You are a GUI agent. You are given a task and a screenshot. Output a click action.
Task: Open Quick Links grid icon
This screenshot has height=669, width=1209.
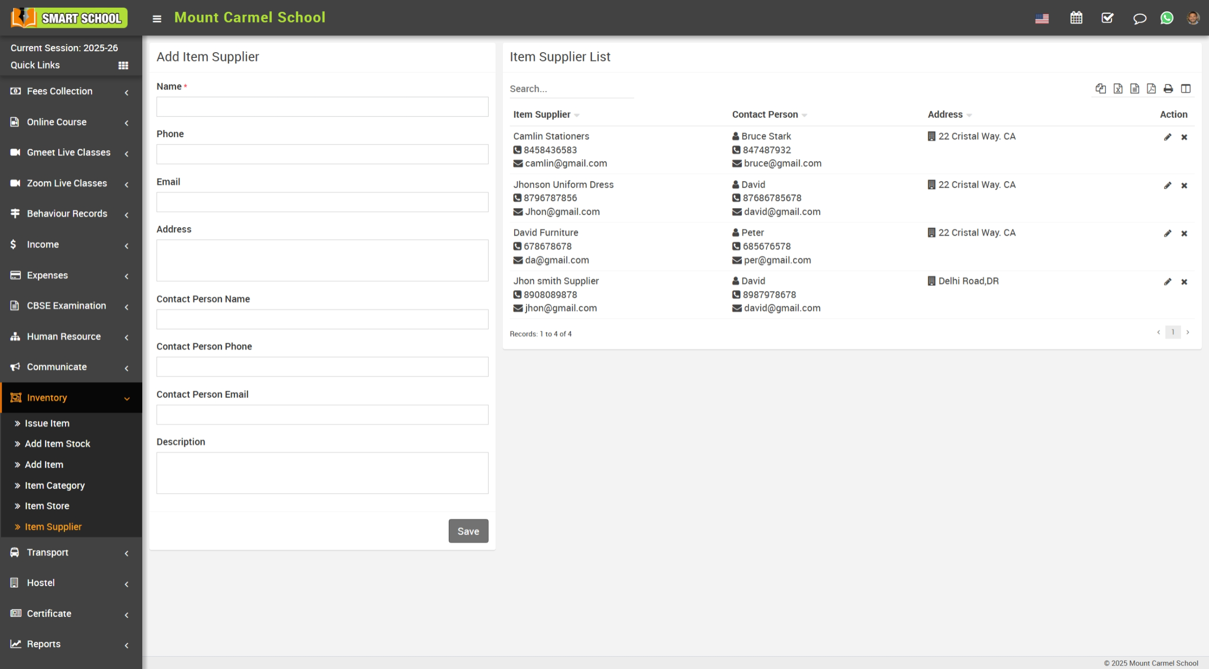click(x=123, y=65)
